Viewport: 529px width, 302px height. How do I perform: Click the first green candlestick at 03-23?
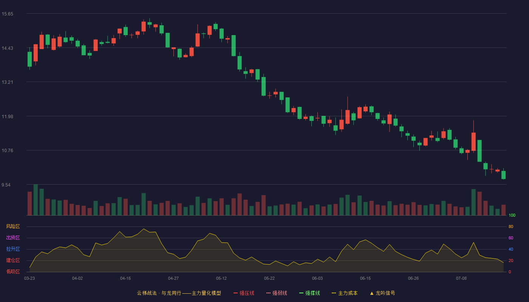[29, 59]
